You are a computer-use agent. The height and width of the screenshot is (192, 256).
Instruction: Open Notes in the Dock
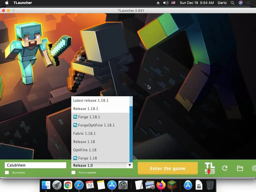pyautogui.click(x=101, y=185)
